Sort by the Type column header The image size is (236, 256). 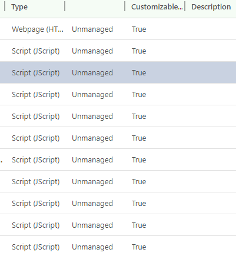[19, 7]
